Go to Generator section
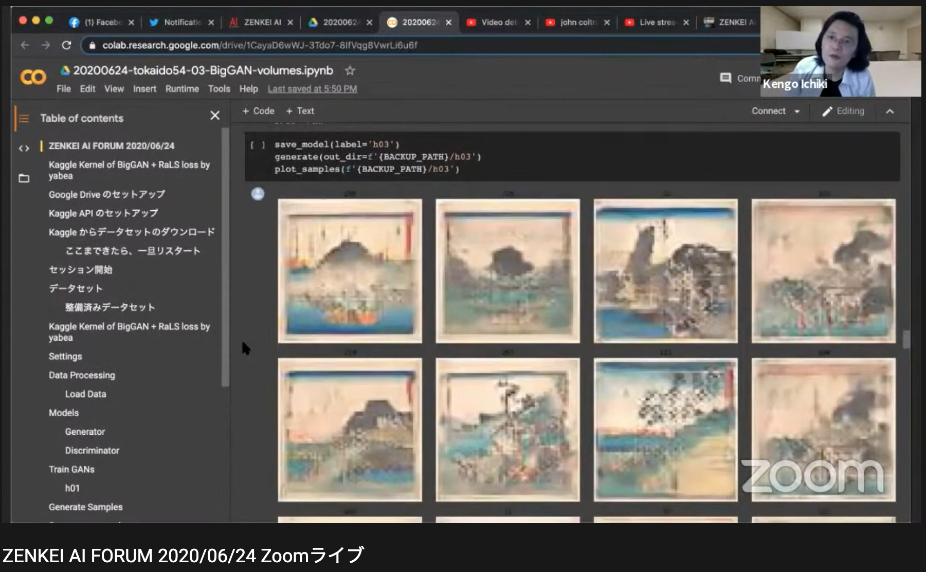Image resolution: width=926 pixels, height=572 pixels. click(85, 432)
